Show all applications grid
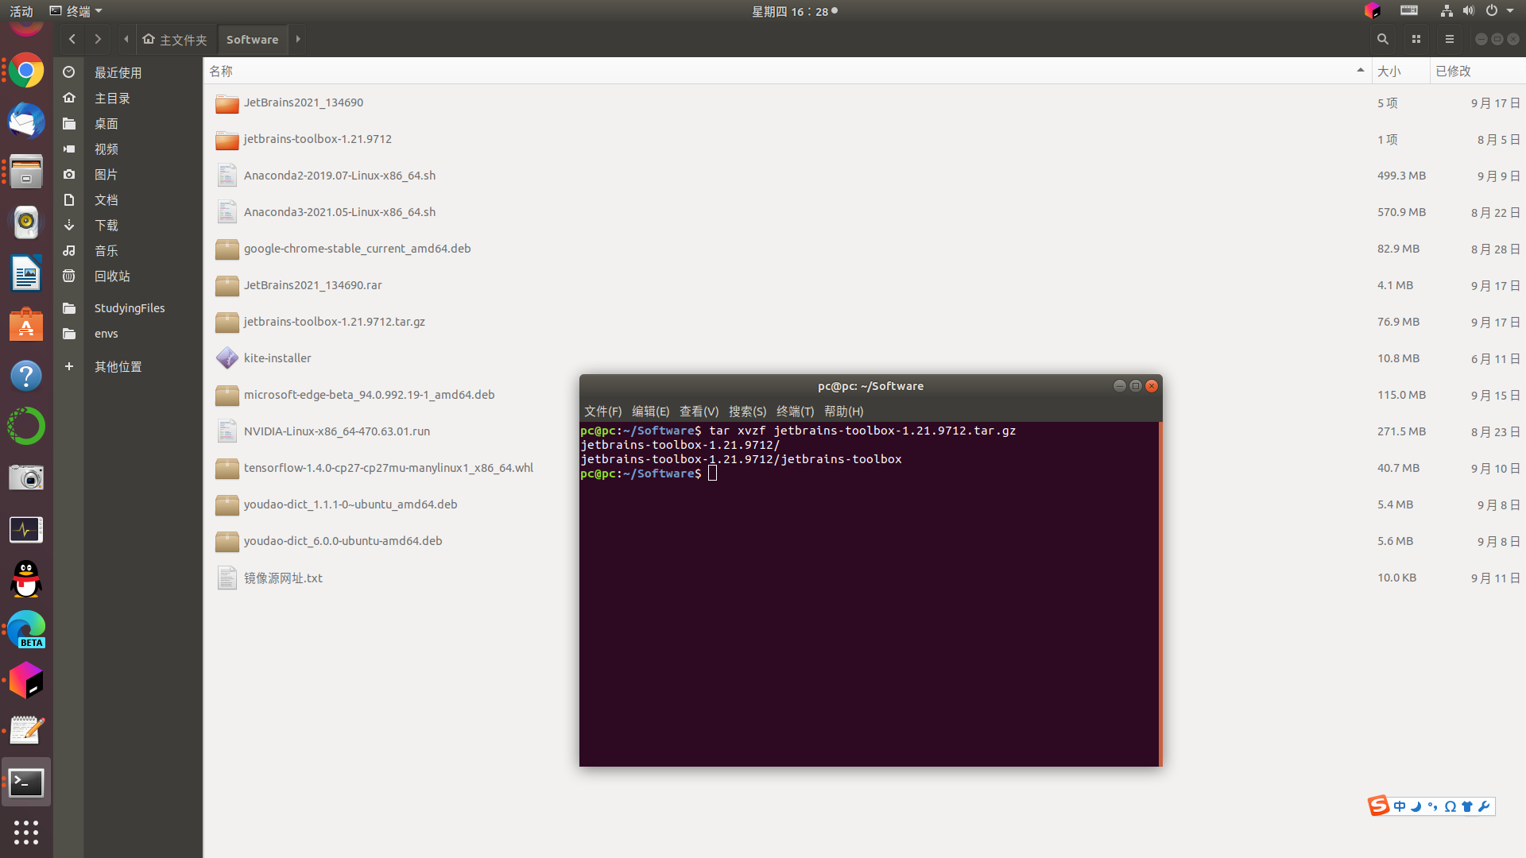The image size is (1526, 858). coord(26,832)
